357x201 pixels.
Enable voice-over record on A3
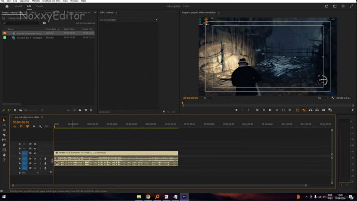(x=45, y=168)
